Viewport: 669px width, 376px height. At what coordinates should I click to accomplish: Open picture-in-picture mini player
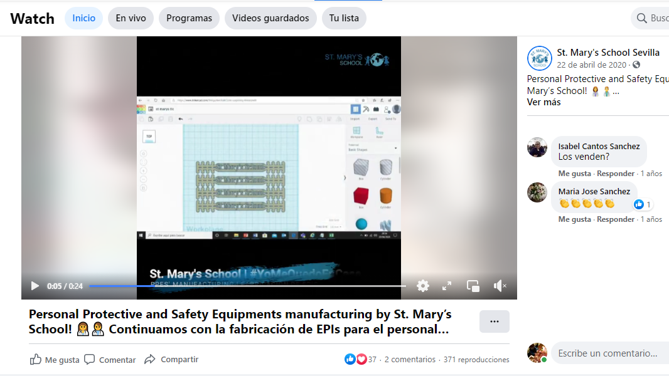473,286
